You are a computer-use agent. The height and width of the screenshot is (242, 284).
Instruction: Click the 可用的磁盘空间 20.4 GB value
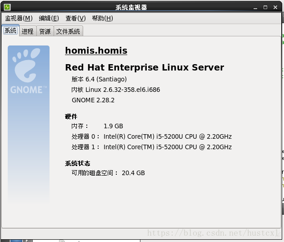[133, 173]
